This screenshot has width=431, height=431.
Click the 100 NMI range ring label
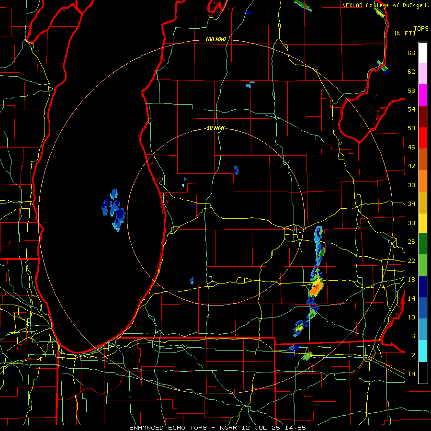point(215,40)
